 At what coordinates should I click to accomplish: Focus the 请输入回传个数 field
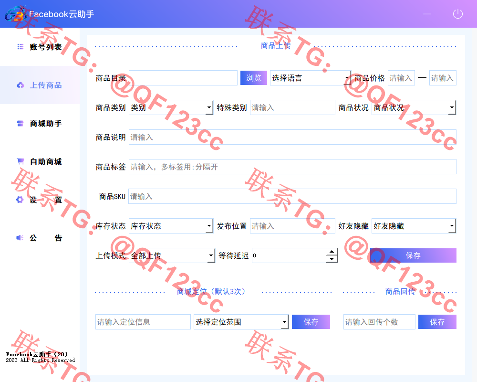379,322
